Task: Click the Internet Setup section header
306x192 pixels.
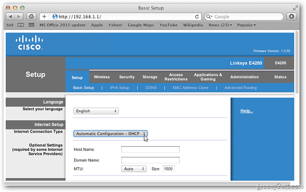Action: pyautogui.click(x=35, y=125)
